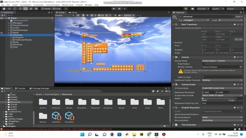Open the Gizmos dropdown
Viewport: 246px width, 138px height.
(129, 15)
